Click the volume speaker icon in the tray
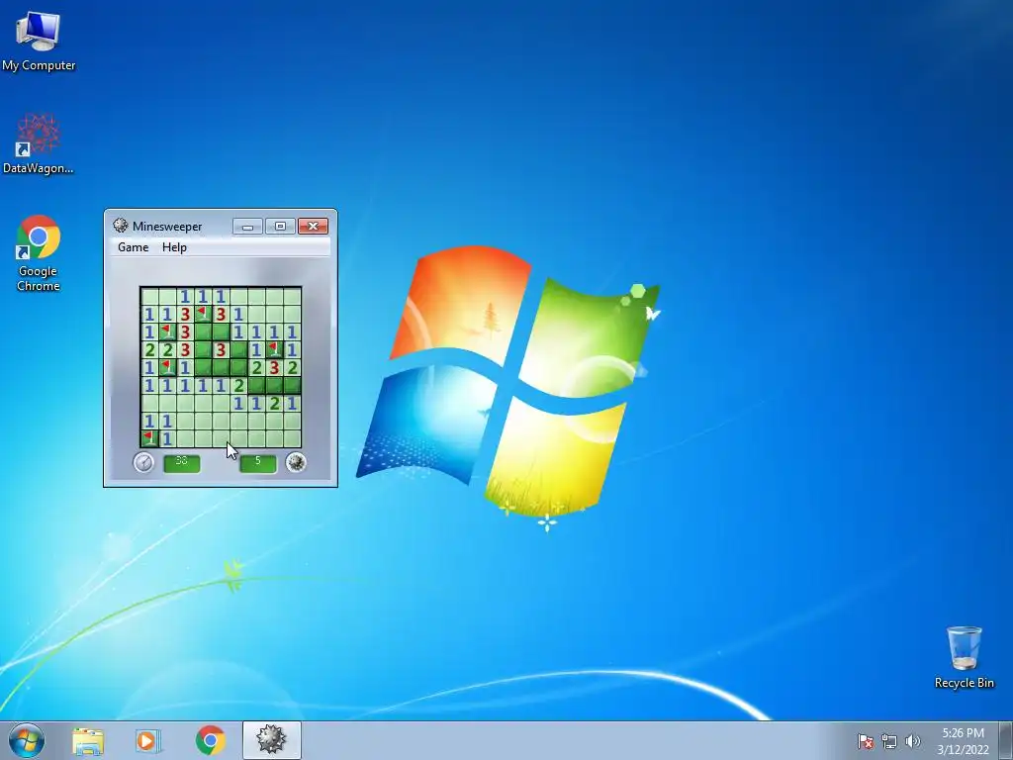Image resolution: width=1013 pixels, height=760 pixels. pyautogui.click(x=912, y=741)
